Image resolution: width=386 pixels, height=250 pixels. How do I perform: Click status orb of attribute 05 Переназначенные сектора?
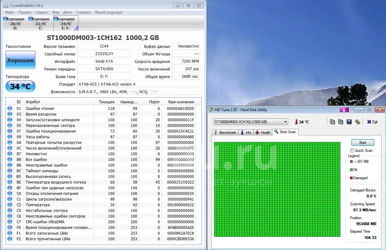(x=10, y=126)
